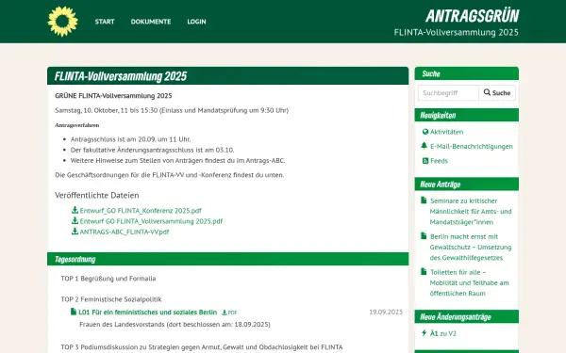This screenshot has height=353, width=566.
Task: Click the document icon beside Seminare zu kritischer Männlichkeit
Action: pyautogui.click(x=424, y=201)
